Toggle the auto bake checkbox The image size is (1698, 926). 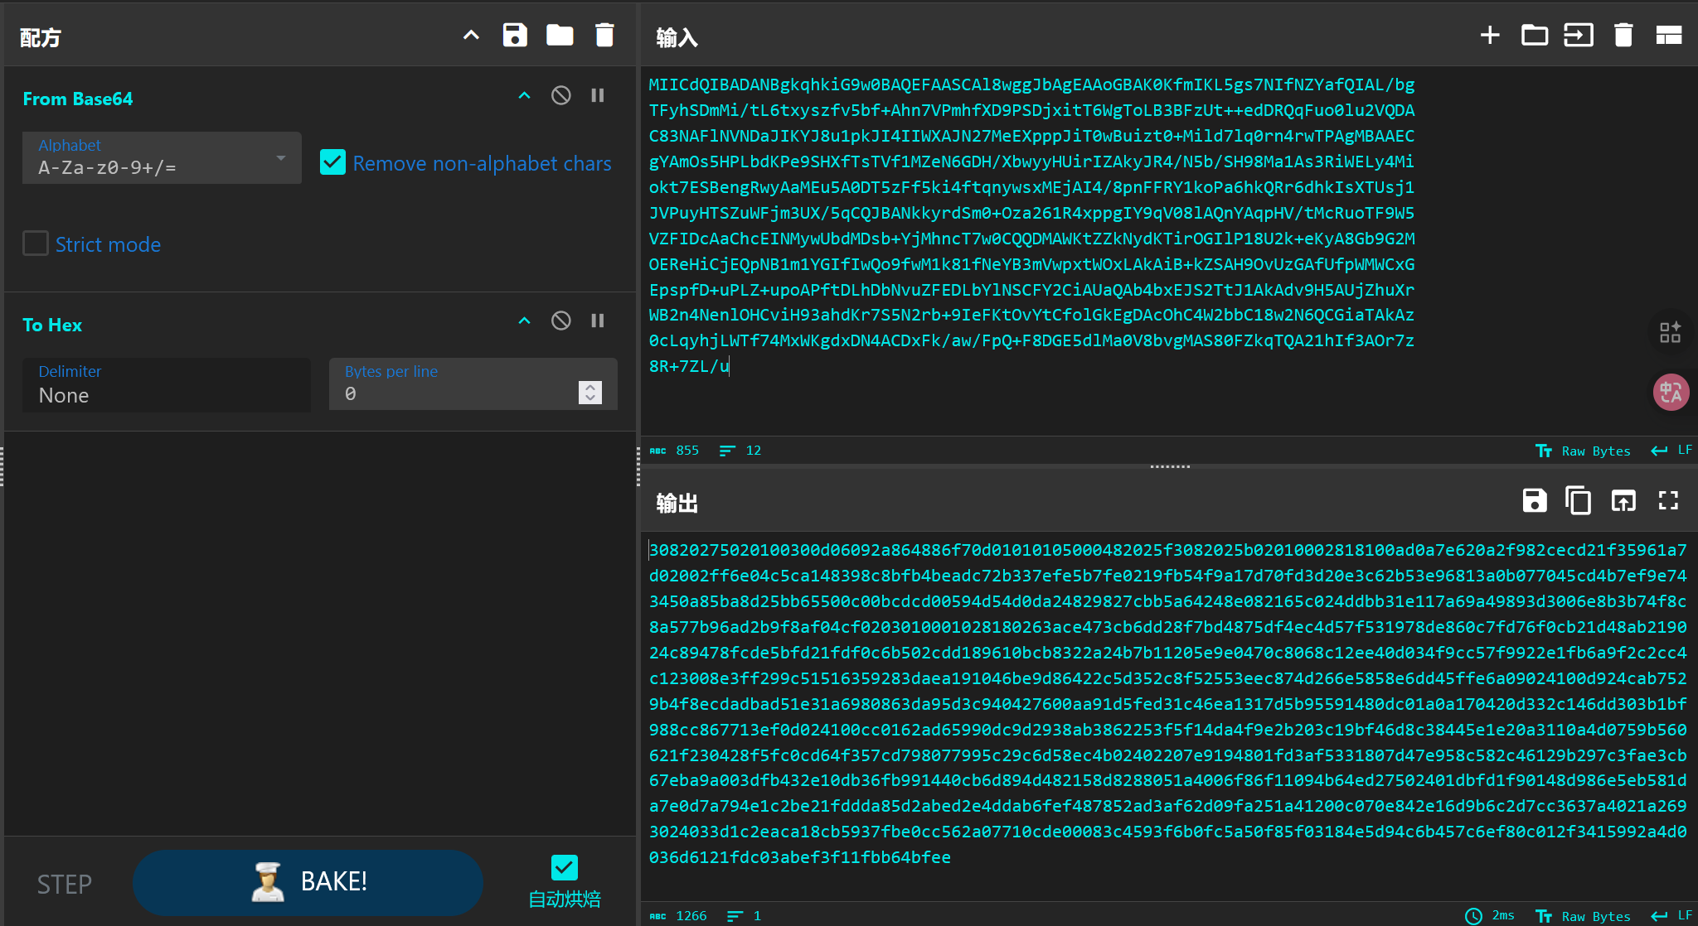564,868
